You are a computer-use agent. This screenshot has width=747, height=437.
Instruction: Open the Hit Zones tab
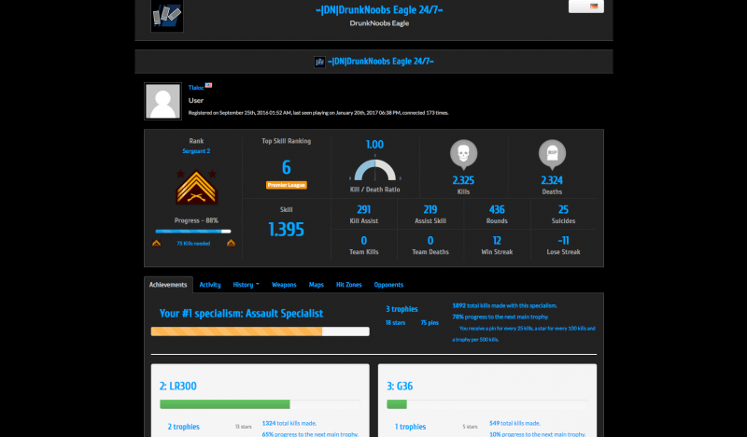point(348,284)
